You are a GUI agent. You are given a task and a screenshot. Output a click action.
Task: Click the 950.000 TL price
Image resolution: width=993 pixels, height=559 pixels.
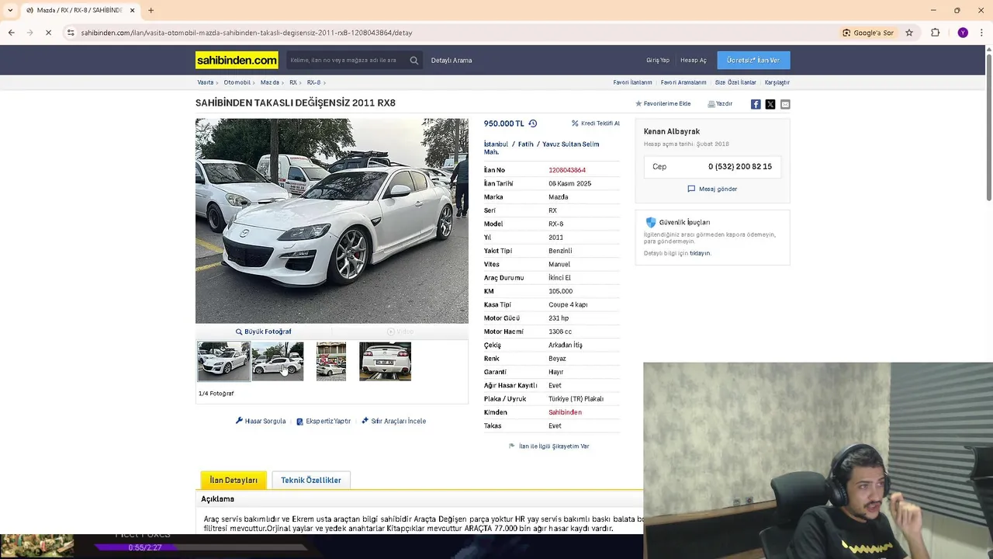click(504, 123)
